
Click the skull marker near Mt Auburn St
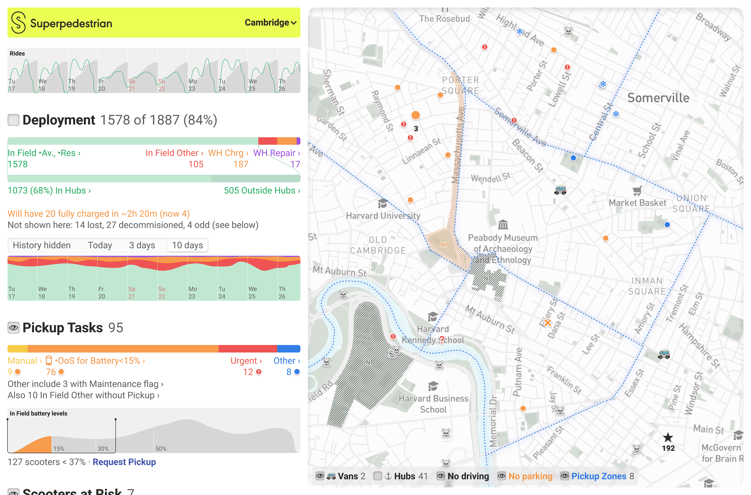(x=343, y=294)
